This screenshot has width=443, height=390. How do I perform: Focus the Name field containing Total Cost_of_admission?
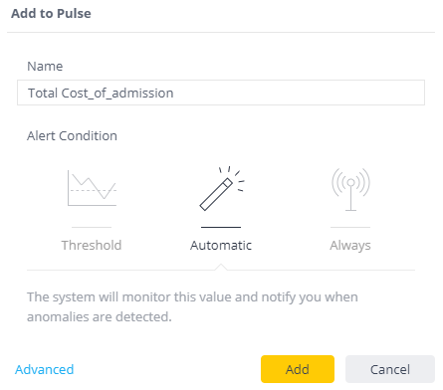[221, 93]
